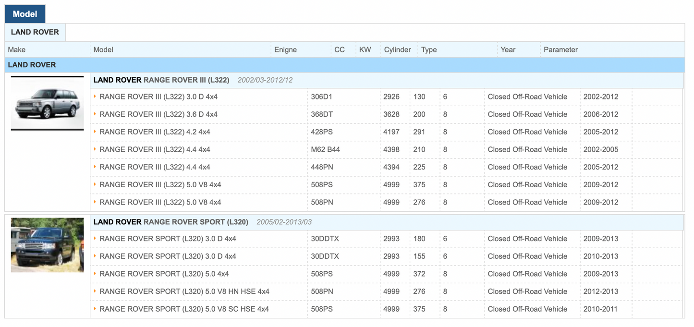Click the Range Rover III L322 car thumbnail

(x=47, y=103)
